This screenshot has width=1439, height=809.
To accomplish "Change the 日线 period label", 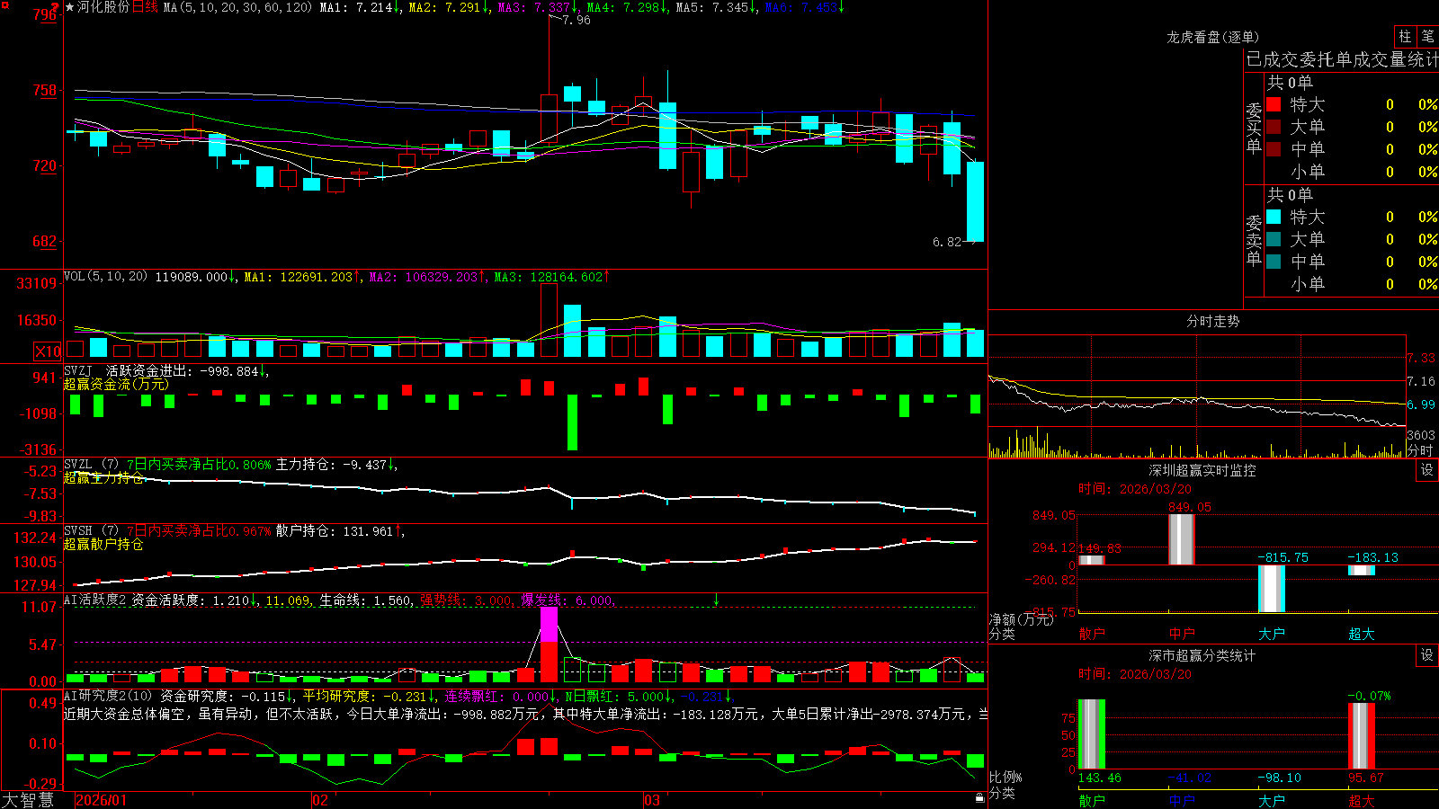I will pyautogui.click(x=145, y=7).
